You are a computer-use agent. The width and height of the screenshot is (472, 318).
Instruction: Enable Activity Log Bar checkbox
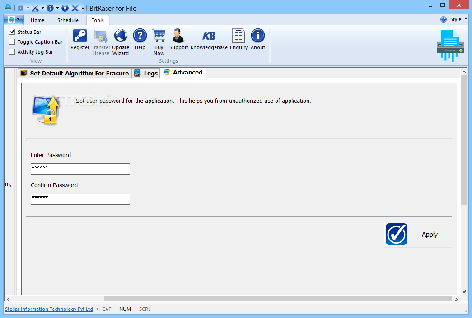pyautogui.click(x=12, y=52)
